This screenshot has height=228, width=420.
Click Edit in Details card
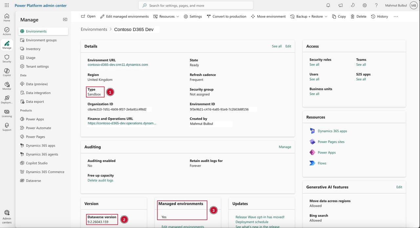tap(288, 46)
